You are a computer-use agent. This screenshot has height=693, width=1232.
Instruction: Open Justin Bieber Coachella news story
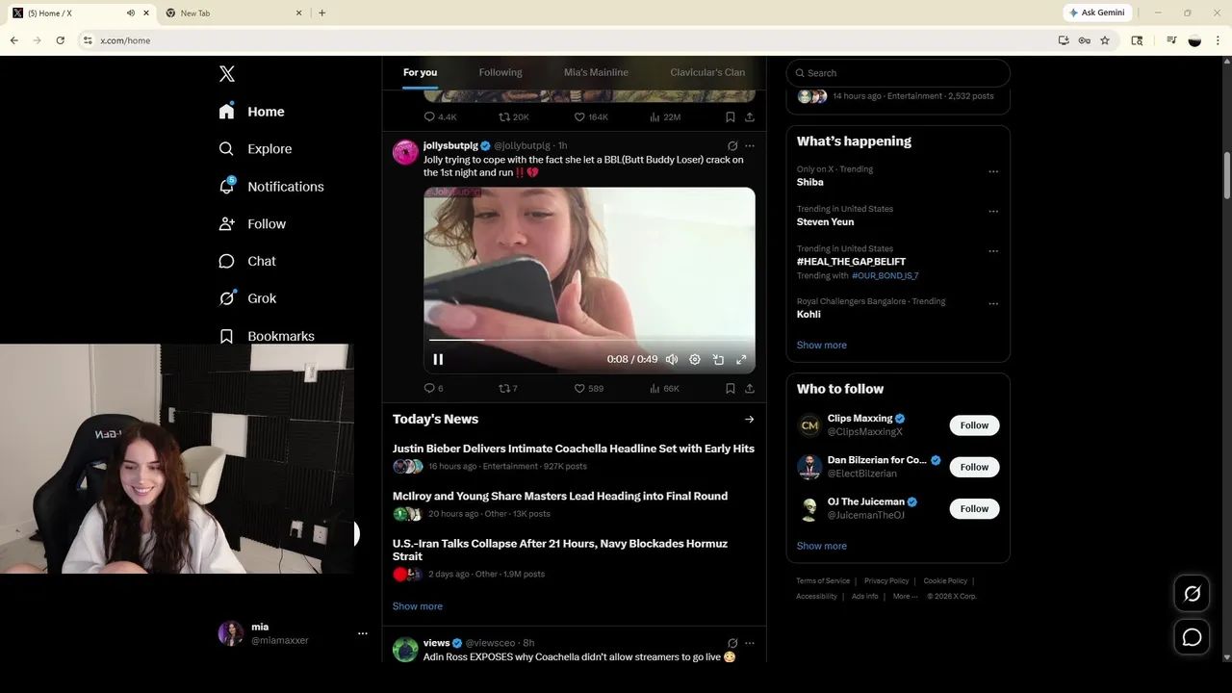(574, 449)
